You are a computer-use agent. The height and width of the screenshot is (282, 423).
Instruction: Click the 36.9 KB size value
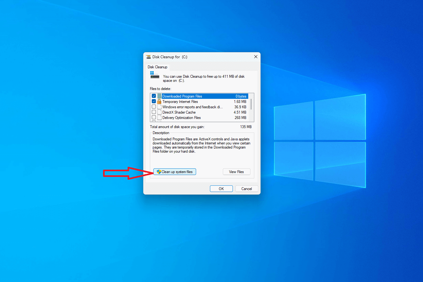pos(240,107)
